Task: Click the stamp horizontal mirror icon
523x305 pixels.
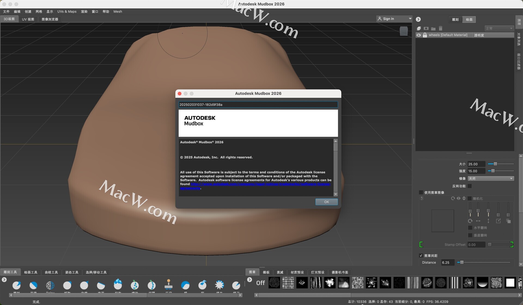Action: pyautogui.click(x=458, y=198)
